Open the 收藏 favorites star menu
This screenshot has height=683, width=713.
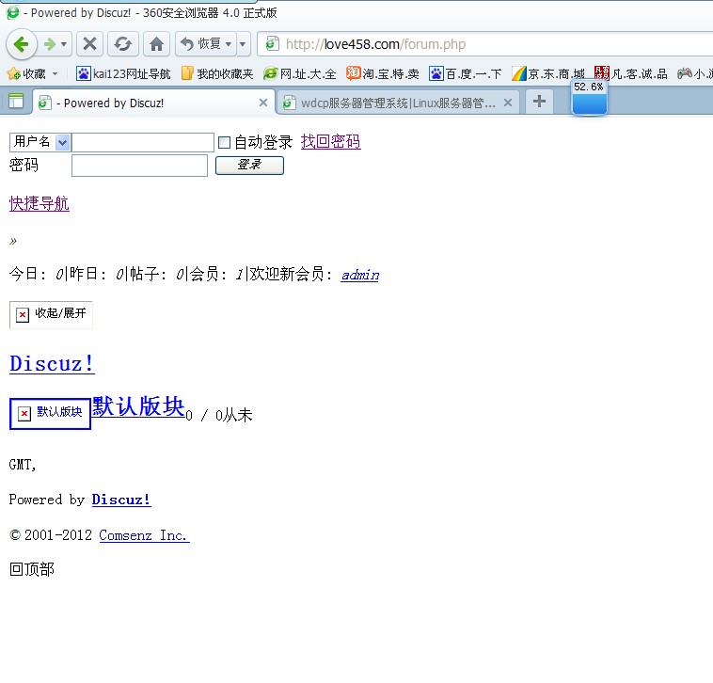click(26, 73)
